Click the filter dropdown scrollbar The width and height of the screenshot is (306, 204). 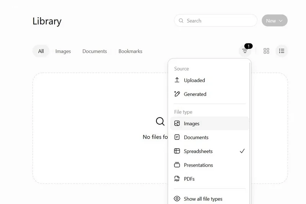click(250, 133)
